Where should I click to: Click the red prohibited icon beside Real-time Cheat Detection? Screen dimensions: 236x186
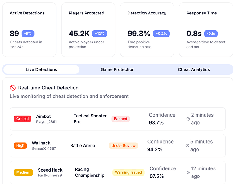click(x=13, y=88)
